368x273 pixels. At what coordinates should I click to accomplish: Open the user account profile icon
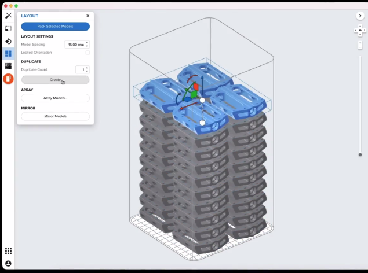[8, 264]
